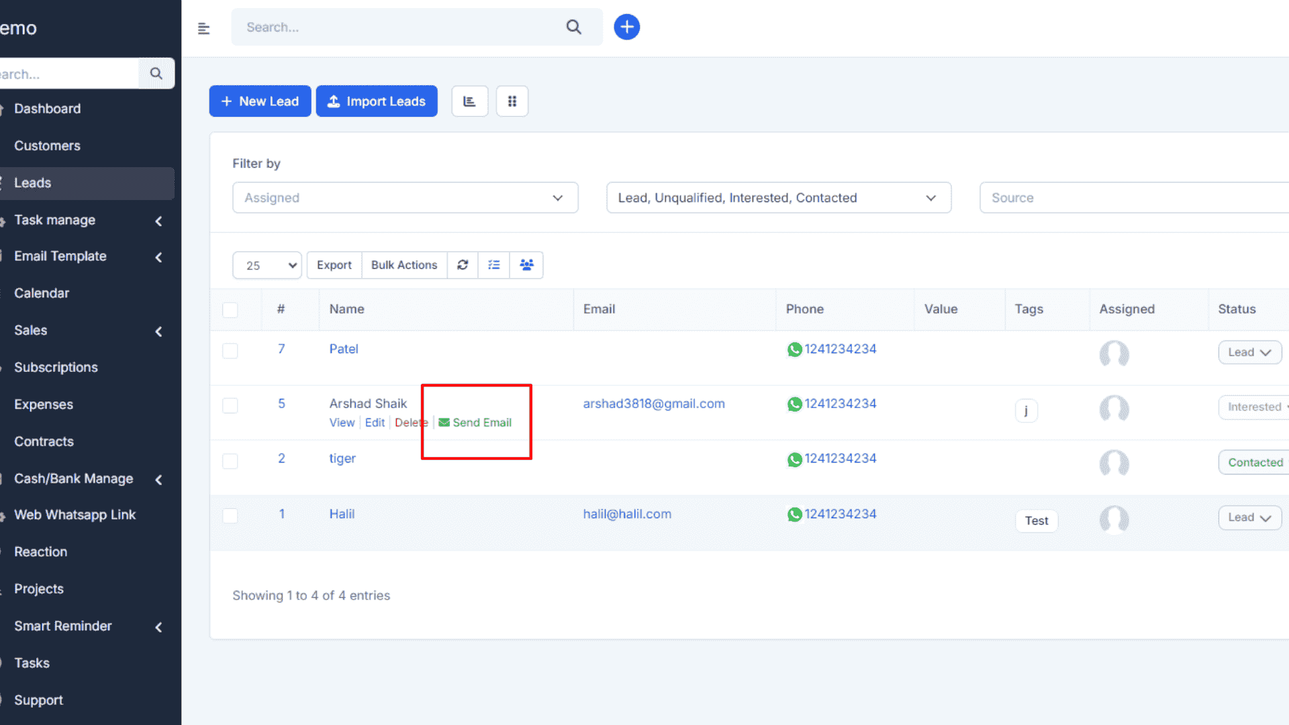1289x725 pixels.
Task: Open the Patel lead name link
Action: pos(344,349)
